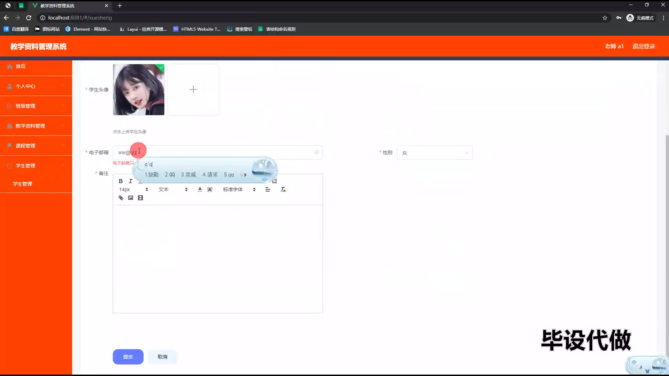This screenshot has width=669, height=376.
Task: Click the 教学资料管理 chevron arrow
Action: tap(63, 126)
